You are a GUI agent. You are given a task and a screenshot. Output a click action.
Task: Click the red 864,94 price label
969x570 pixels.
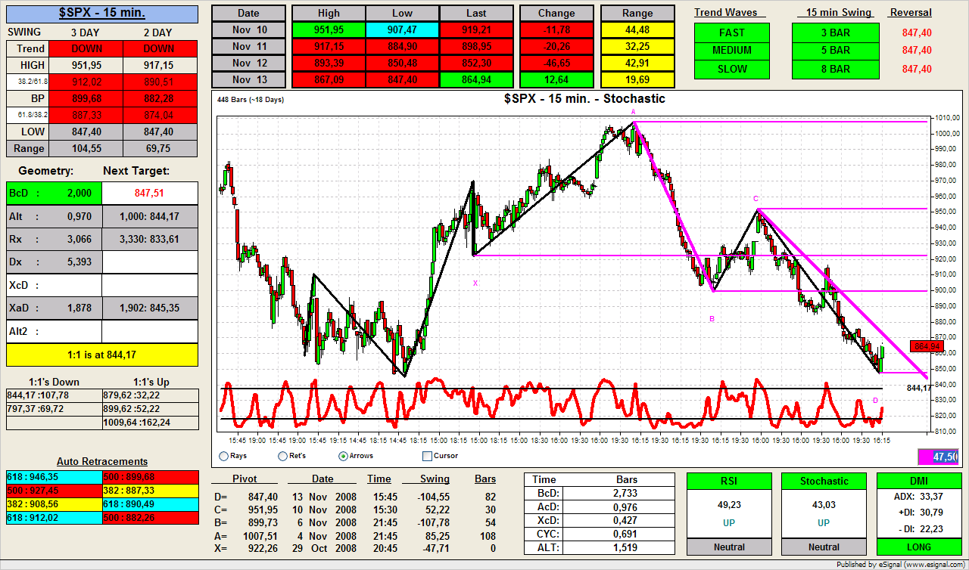927,346
